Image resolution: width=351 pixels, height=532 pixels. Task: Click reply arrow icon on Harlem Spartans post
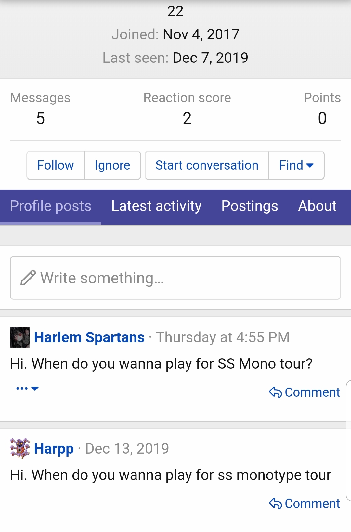point(275,392)
